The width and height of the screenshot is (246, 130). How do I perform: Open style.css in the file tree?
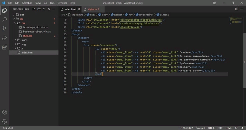27,36
